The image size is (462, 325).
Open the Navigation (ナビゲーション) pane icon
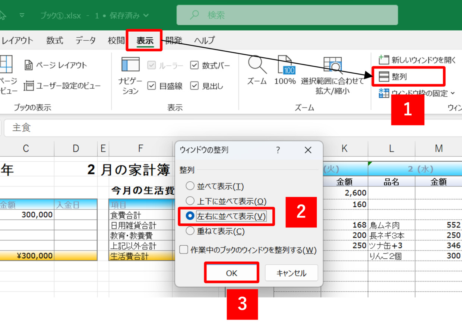tap(130, 64)
